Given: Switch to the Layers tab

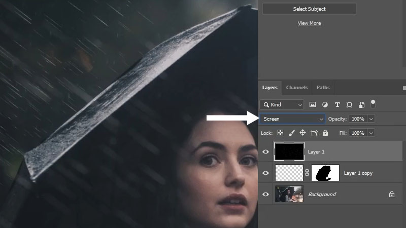Looking at the screenshot, I should (x=269, y=88).
